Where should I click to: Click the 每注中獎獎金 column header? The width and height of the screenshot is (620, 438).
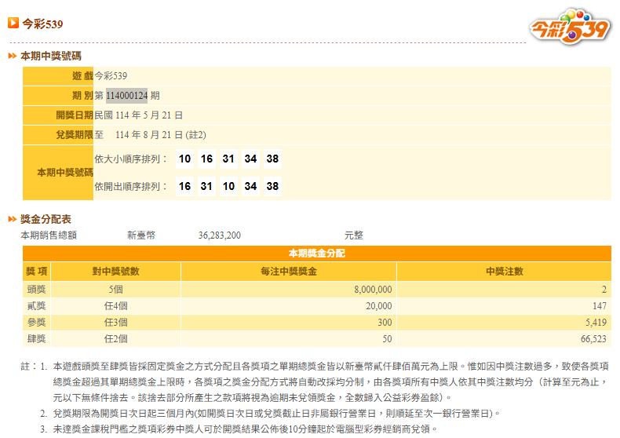coord(289,271)
